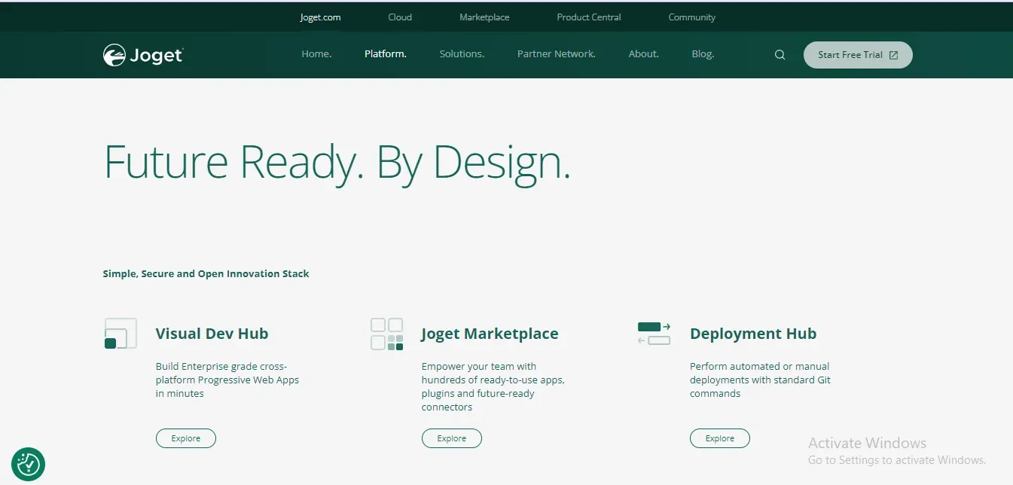The height and width of the screenshot is (485, 1013).
Task: Click the 'Empower your team with' description
Action: click(x=493, y=386)
